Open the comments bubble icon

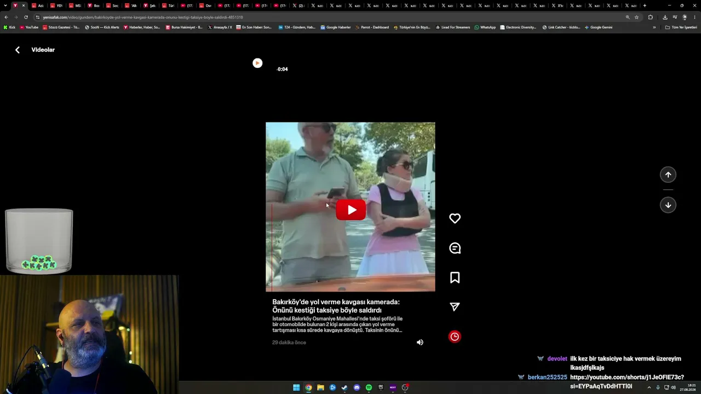pos(455,248)
